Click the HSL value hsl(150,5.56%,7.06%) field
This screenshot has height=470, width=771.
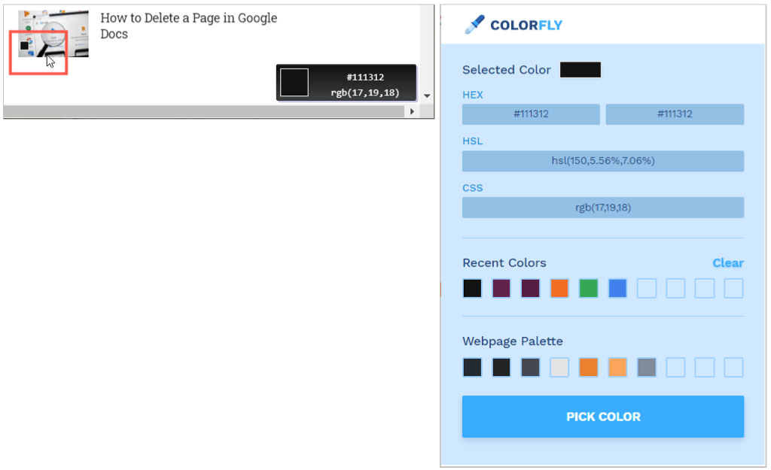click(602, 160)
